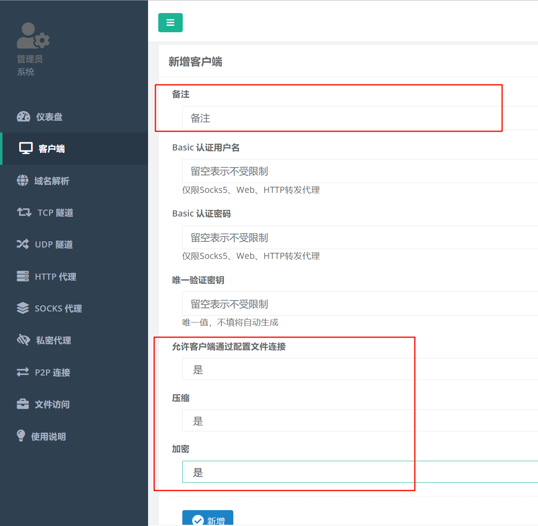Click the SOCKS 代理 layers icon
This screenshot has height=526, width=538.
tap(22, 308)
